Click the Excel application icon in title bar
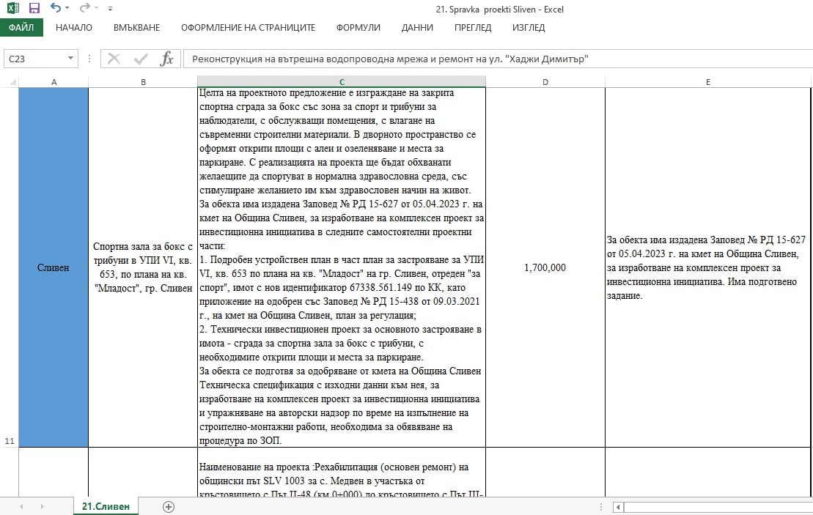 (12, 9)
